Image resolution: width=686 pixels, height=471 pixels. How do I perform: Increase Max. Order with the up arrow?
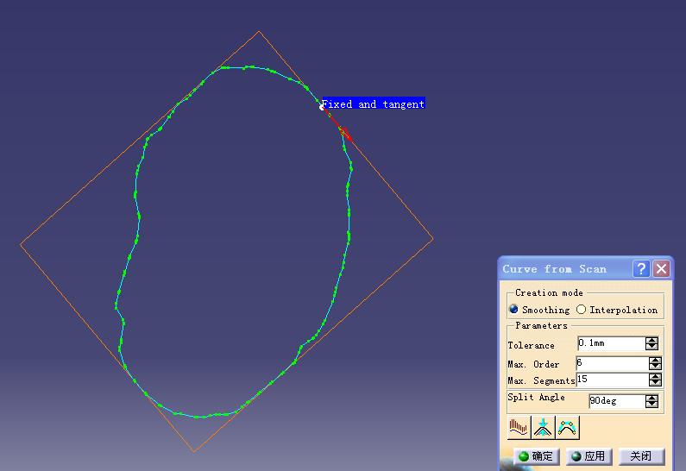pyautogui.click(x=656, y=360)
